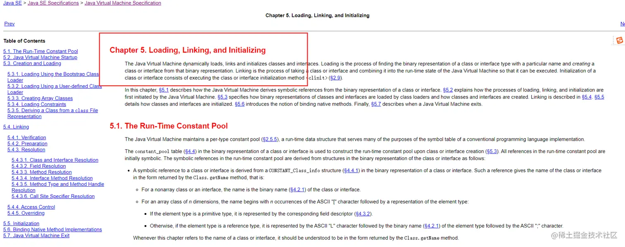Open 5.4.2. Preparation link
The width and height of the screenshot is (625, 247).
coord(27,144)
